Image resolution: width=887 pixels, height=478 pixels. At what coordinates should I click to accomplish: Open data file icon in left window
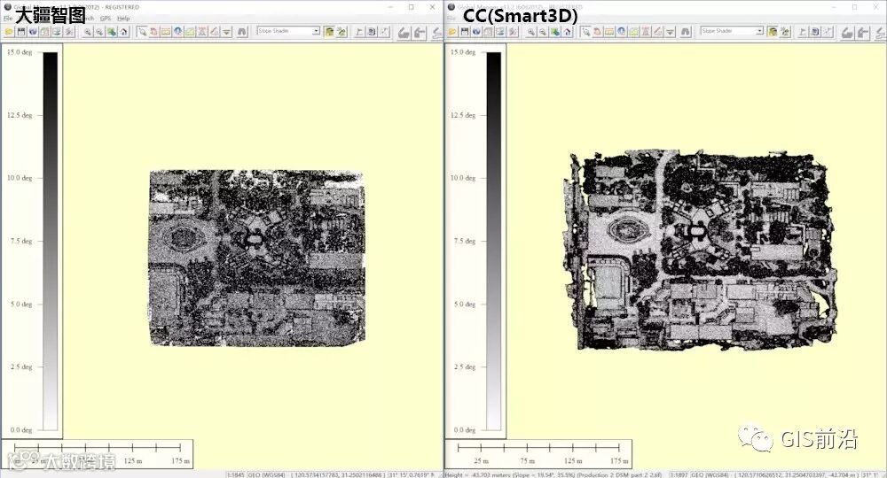click(9, 32)
